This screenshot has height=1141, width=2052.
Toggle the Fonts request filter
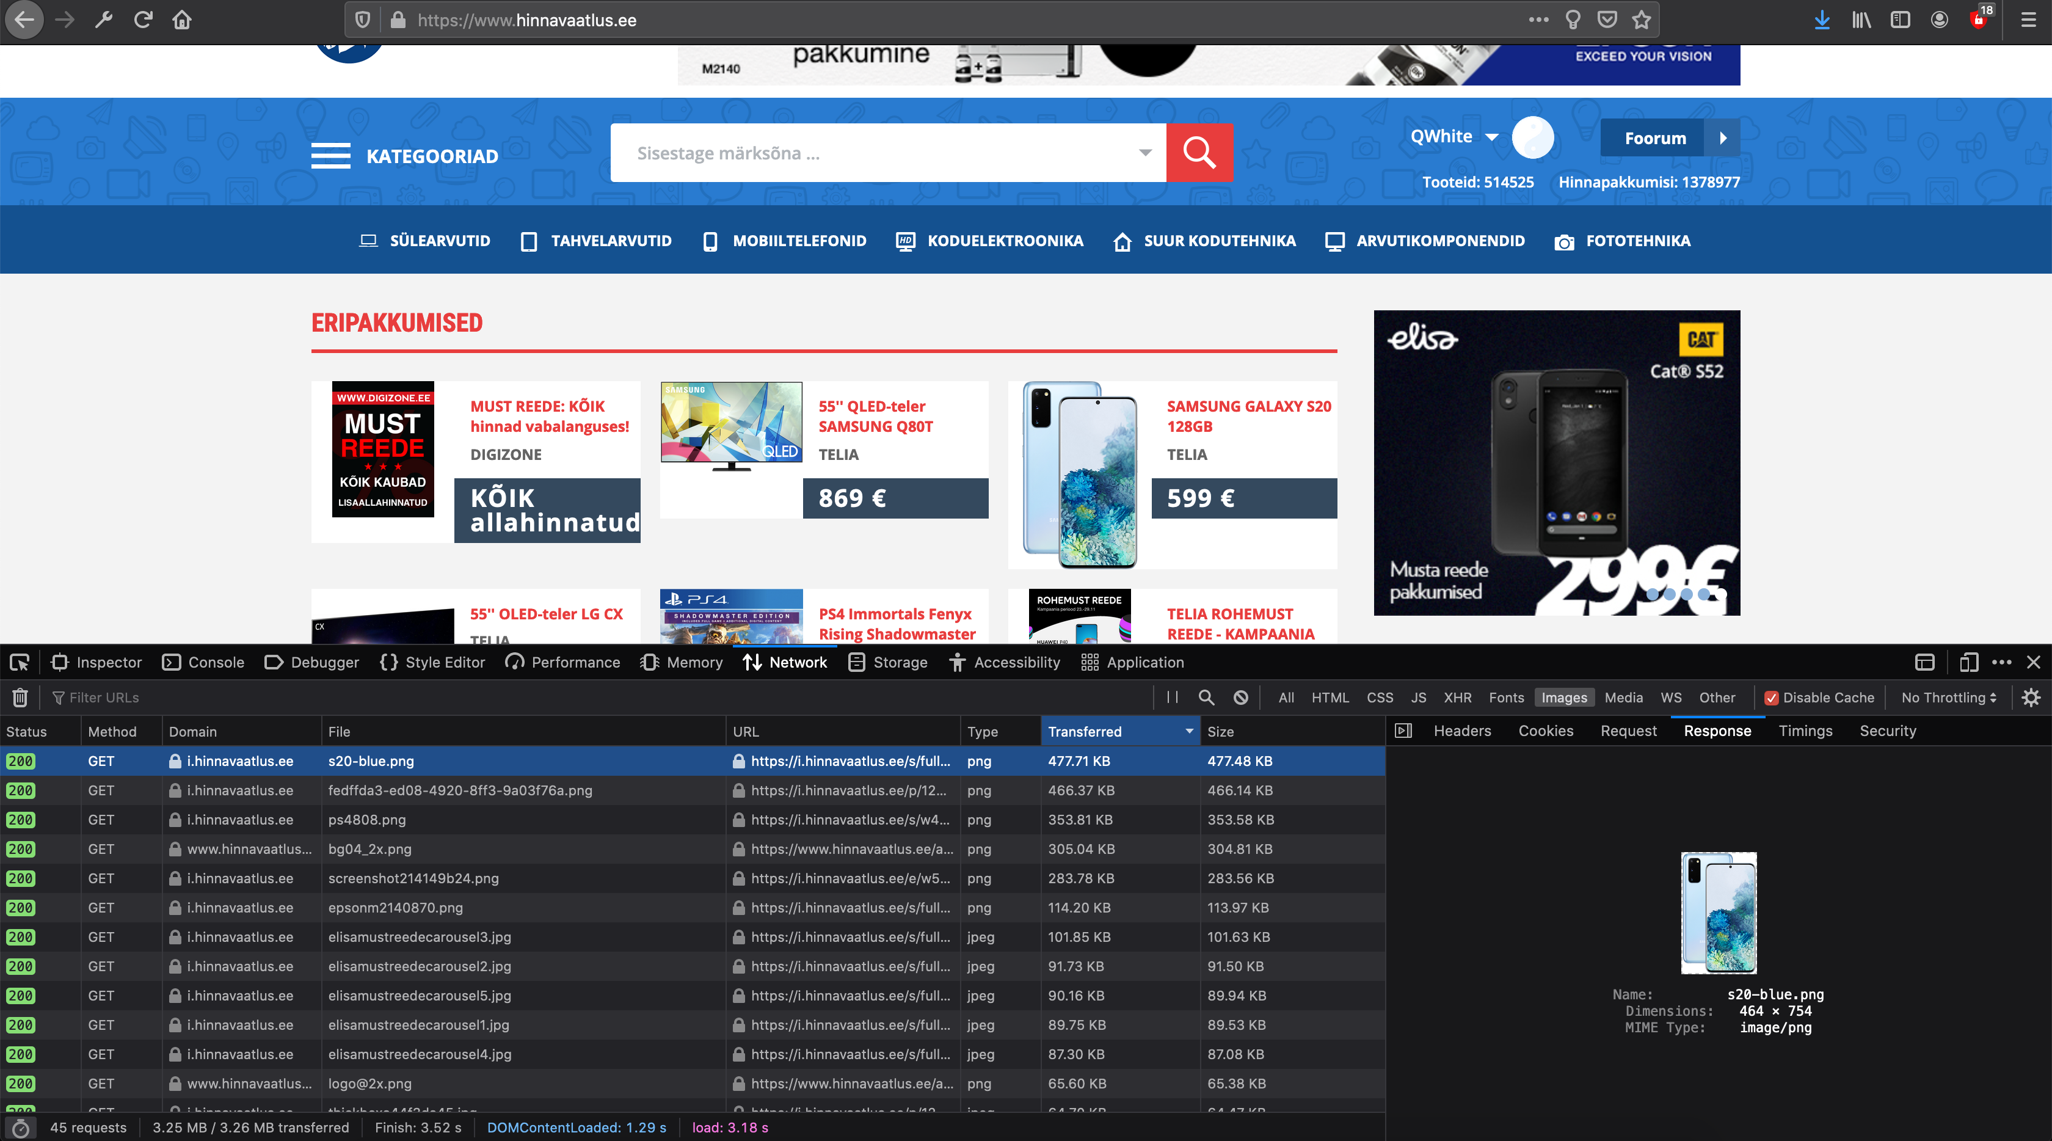coord(1505,697)
